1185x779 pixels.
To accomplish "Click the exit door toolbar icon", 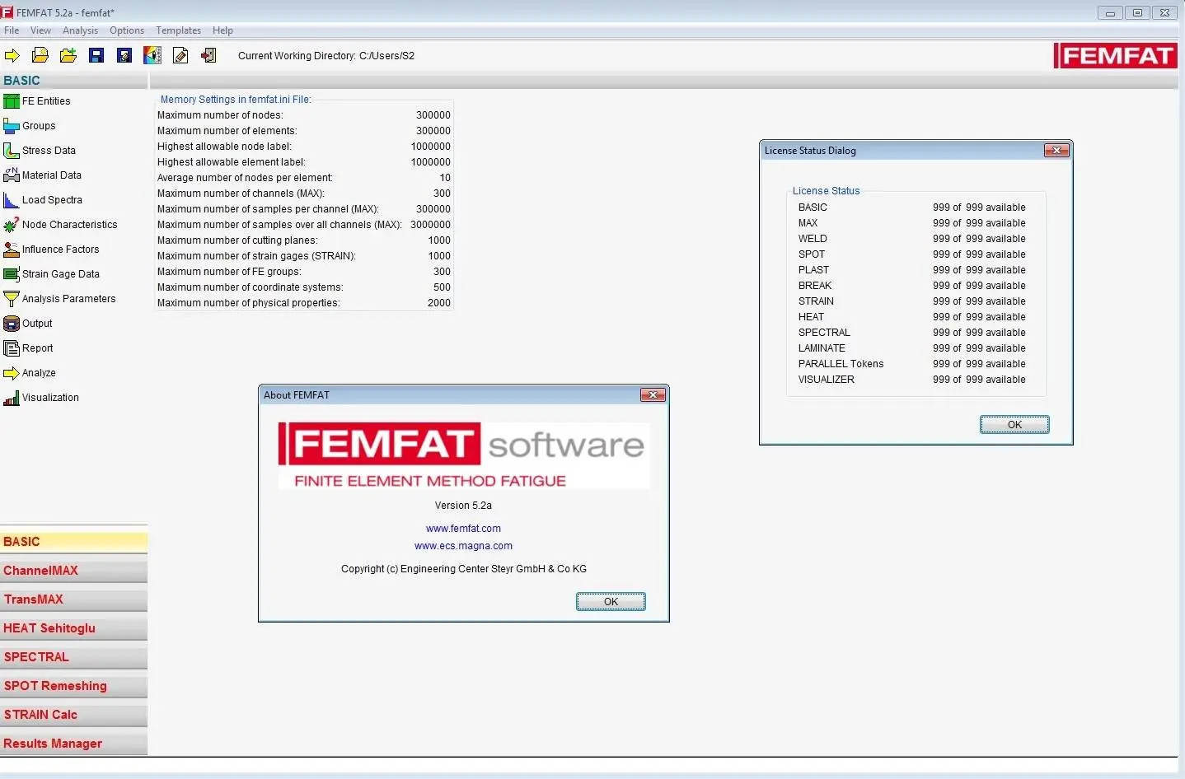I will (208, 56).
